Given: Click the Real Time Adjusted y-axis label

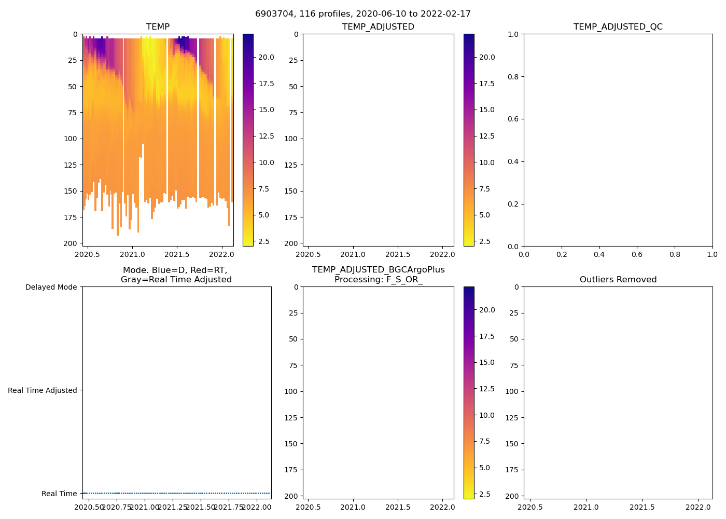Looking at the screenshot, I should (42, 390).
